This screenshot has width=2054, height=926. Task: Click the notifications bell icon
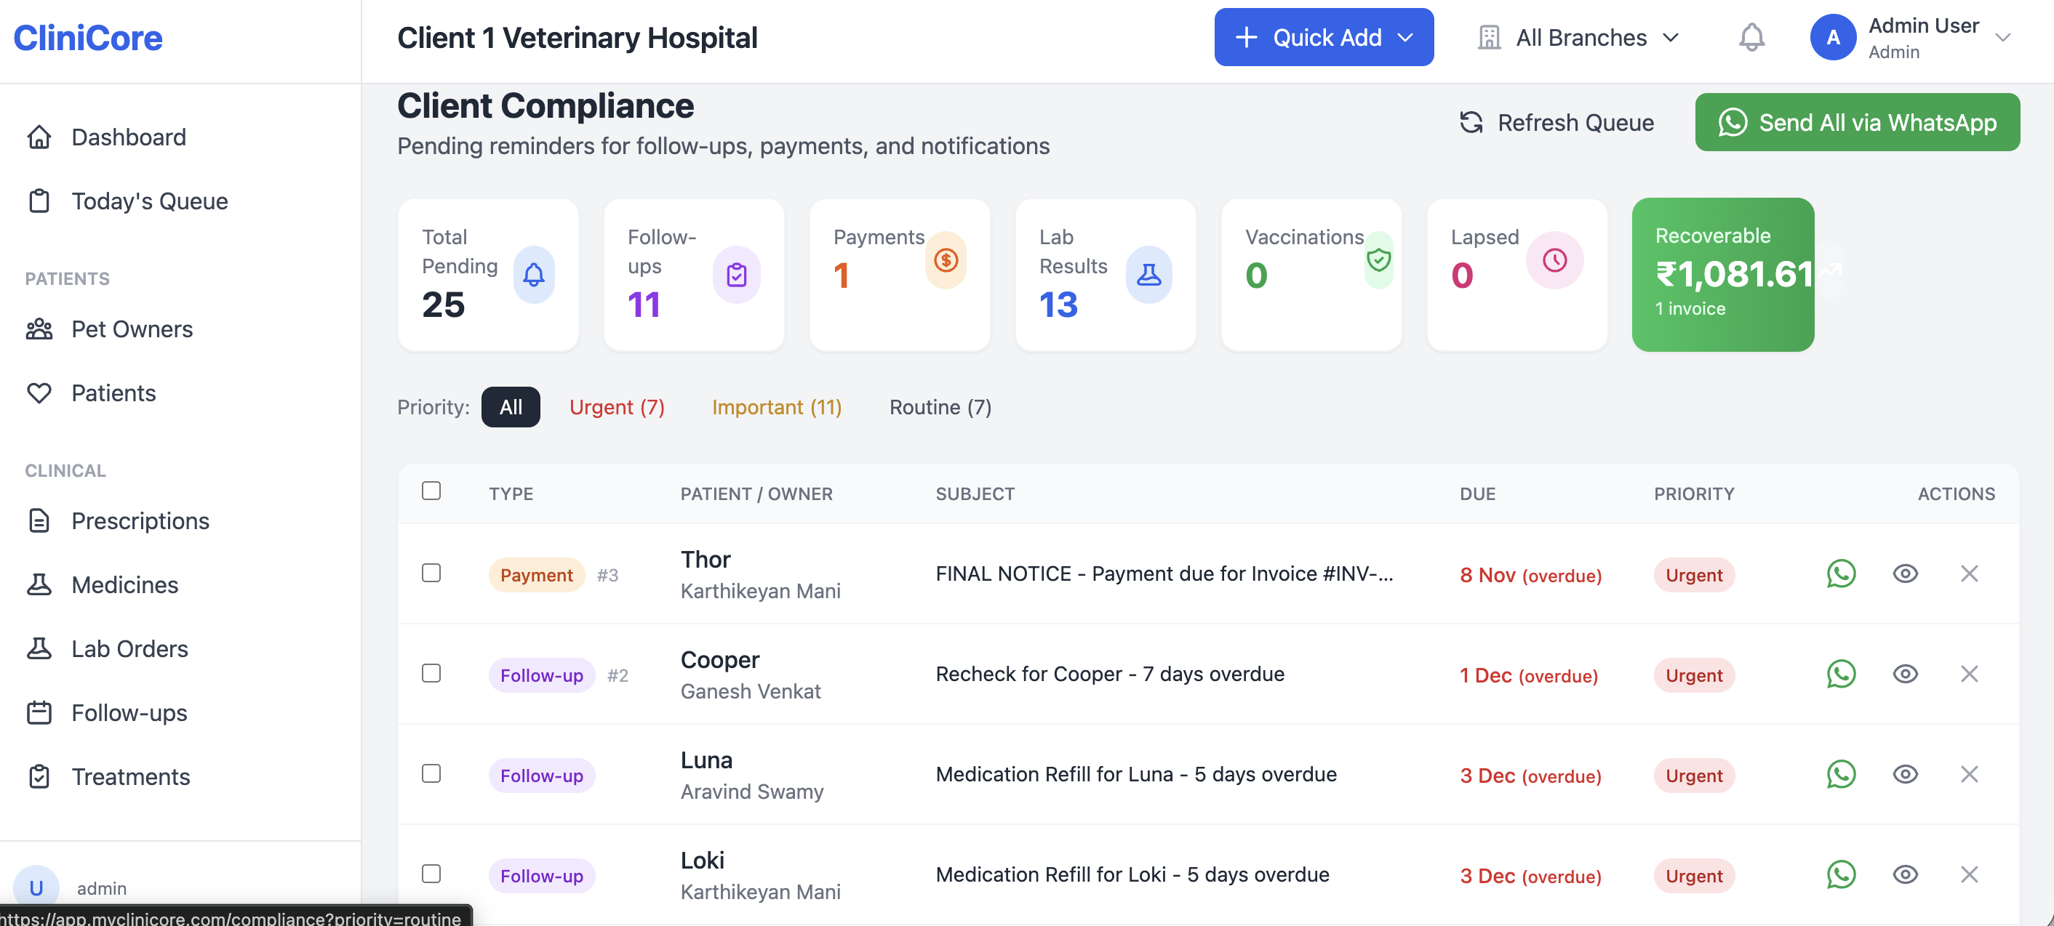1751,36
